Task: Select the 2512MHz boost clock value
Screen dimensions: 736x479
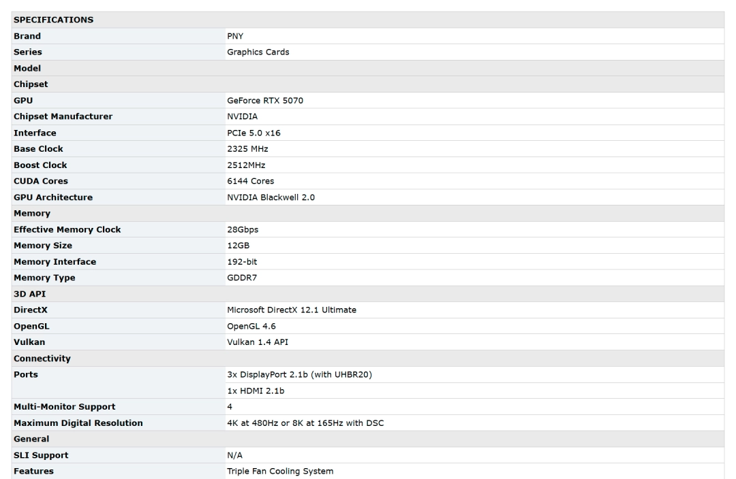Action: pos(247,165)
